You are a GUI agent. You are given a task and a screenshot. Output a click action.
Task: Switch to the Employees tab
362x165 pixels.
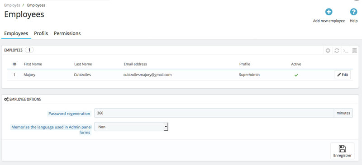tap(16, 33)
